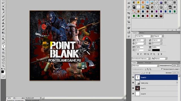This screenshot has height=101, width=181.
Task: Select the Quick Selection tool
Action: tap(3, 6)
